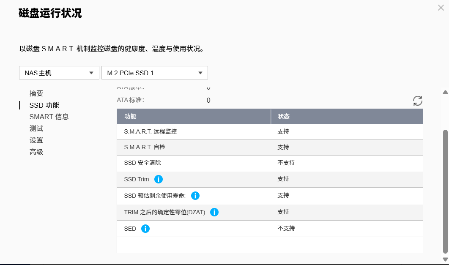Click info icon beside SED
The image size is (449, 265).
(x=145, y=229)
